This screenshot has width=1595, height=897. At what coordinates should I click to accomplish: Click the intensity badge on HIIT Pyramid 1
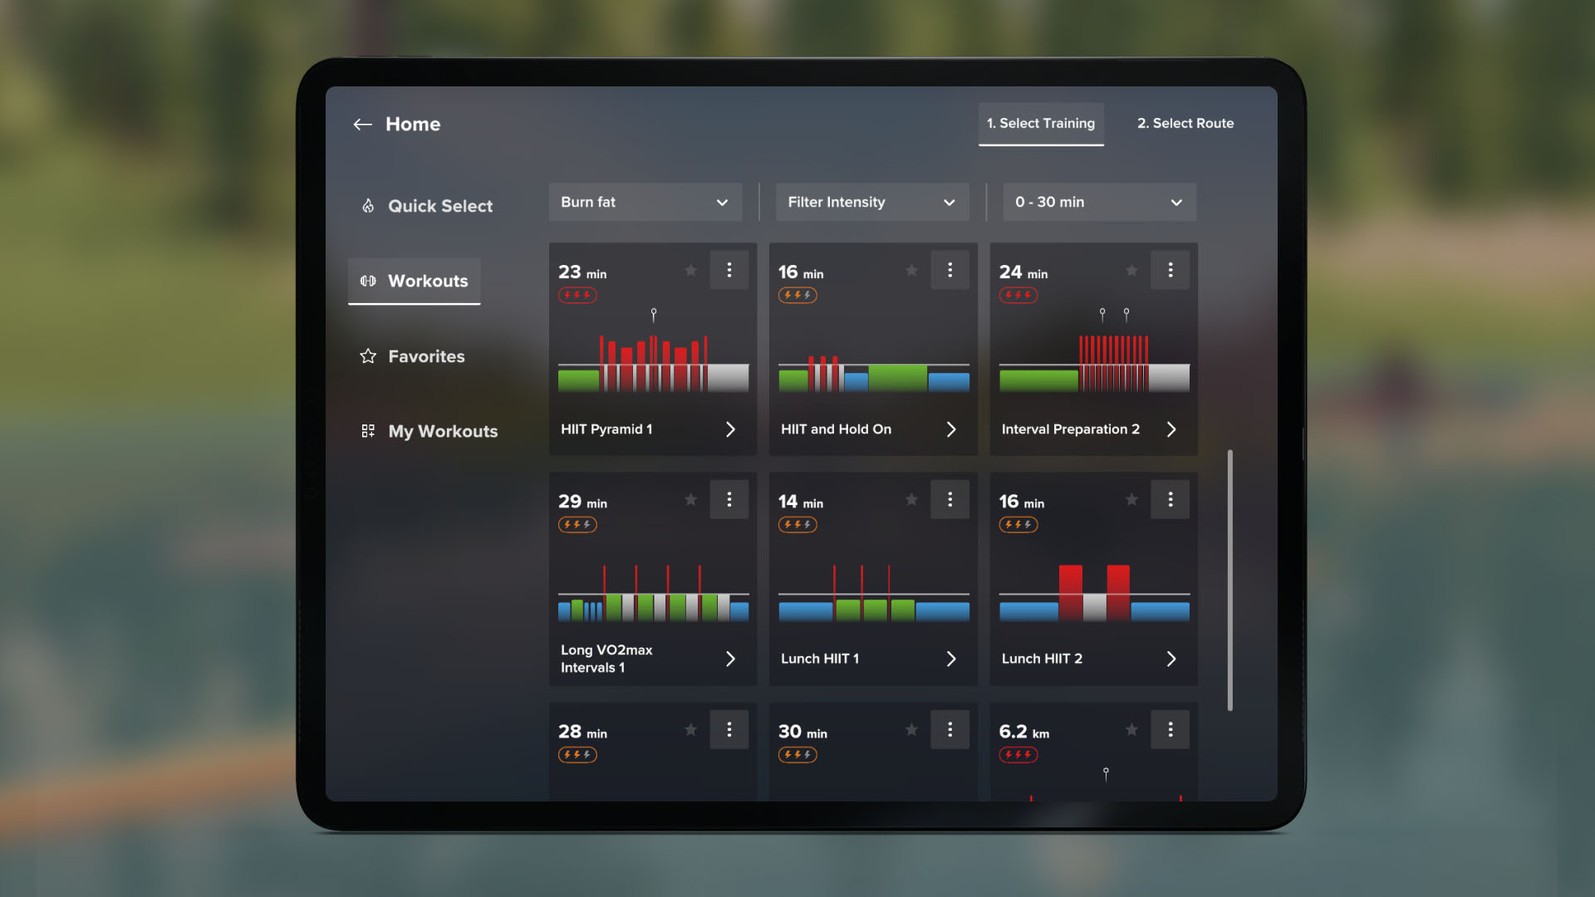577,295
